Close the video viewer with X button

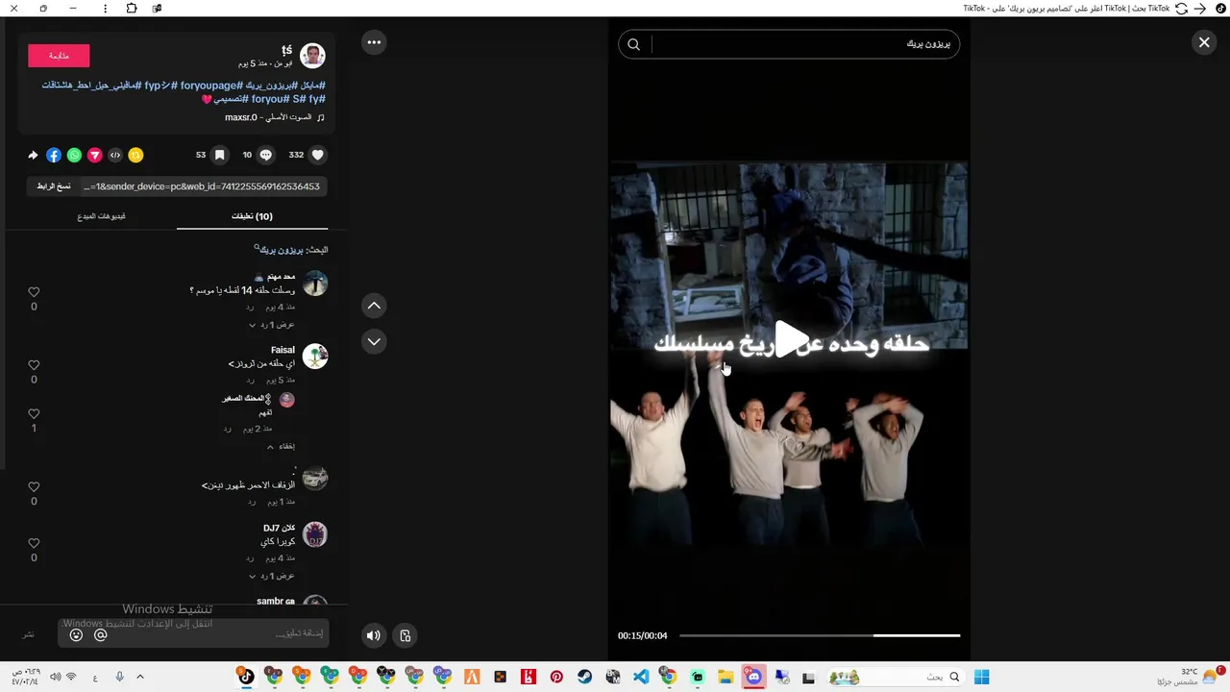pos(1204,42)
